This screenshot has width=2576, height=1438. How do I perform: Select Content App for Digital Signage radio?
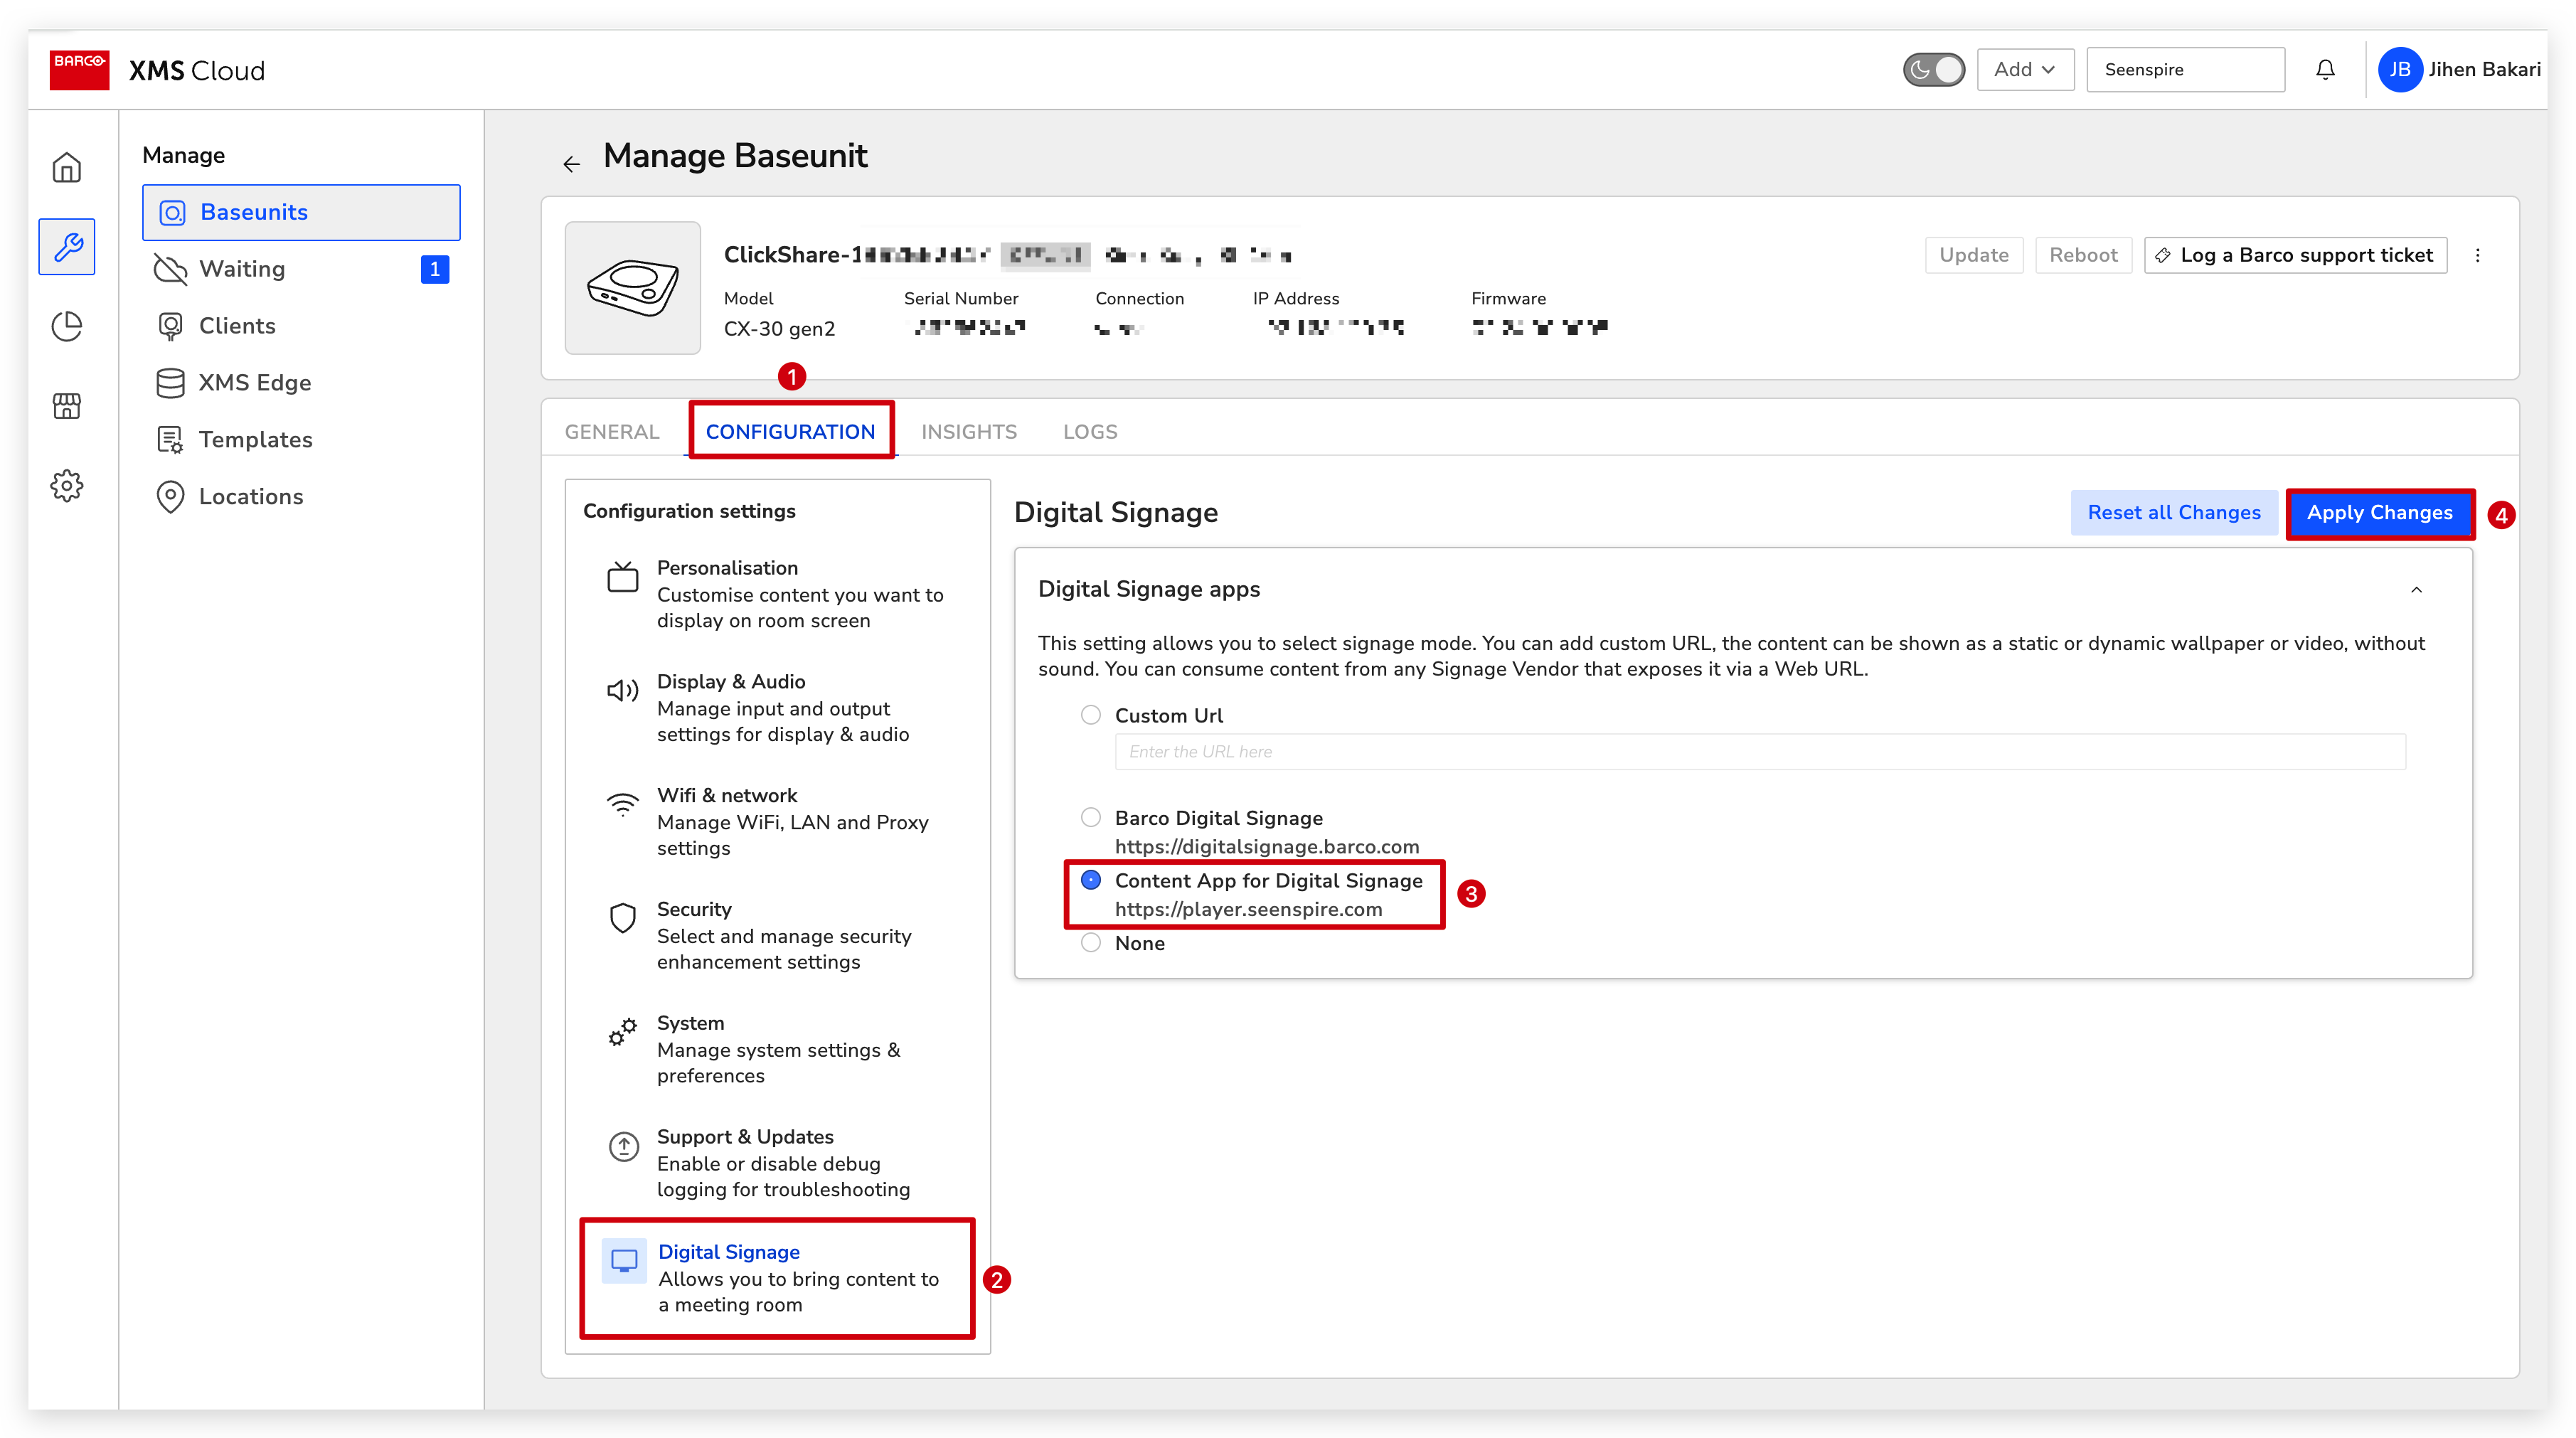pos(1091,881)
